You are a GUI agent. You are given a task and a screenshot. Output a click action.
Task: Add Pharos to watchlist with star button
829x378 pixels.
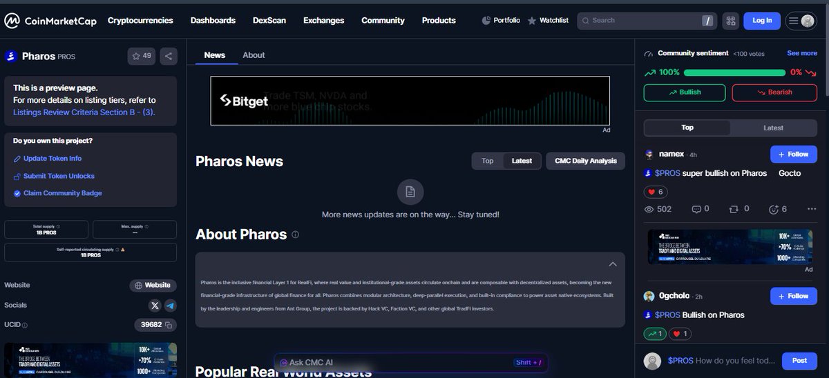point(142,56)
